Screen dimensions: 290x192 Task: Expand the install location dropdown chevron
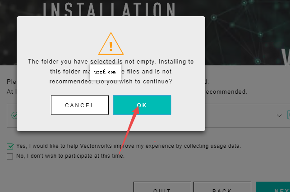[x=279, y=116]
